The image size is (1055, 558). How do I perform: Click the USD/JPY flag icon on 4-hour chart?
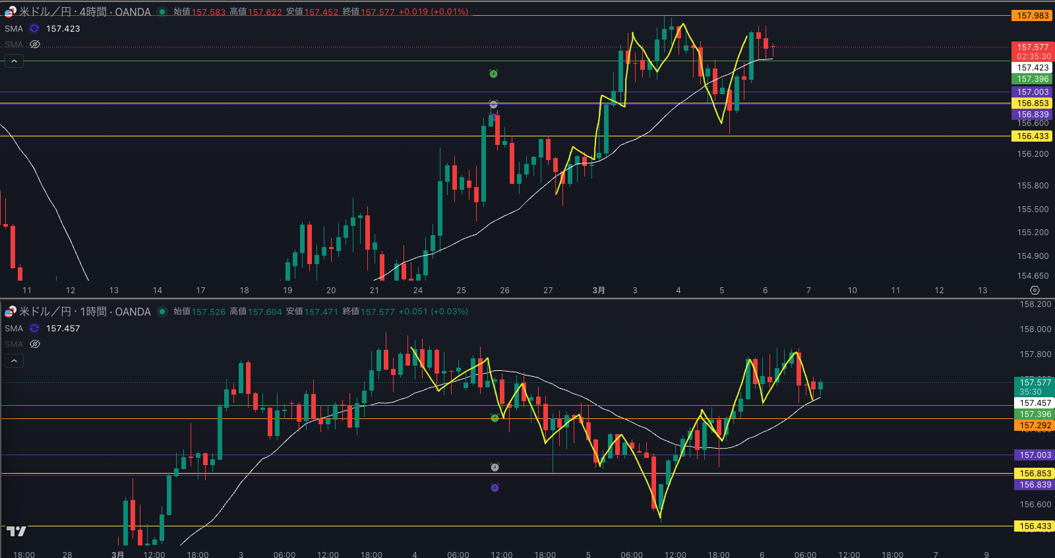[x=11, y=12]
